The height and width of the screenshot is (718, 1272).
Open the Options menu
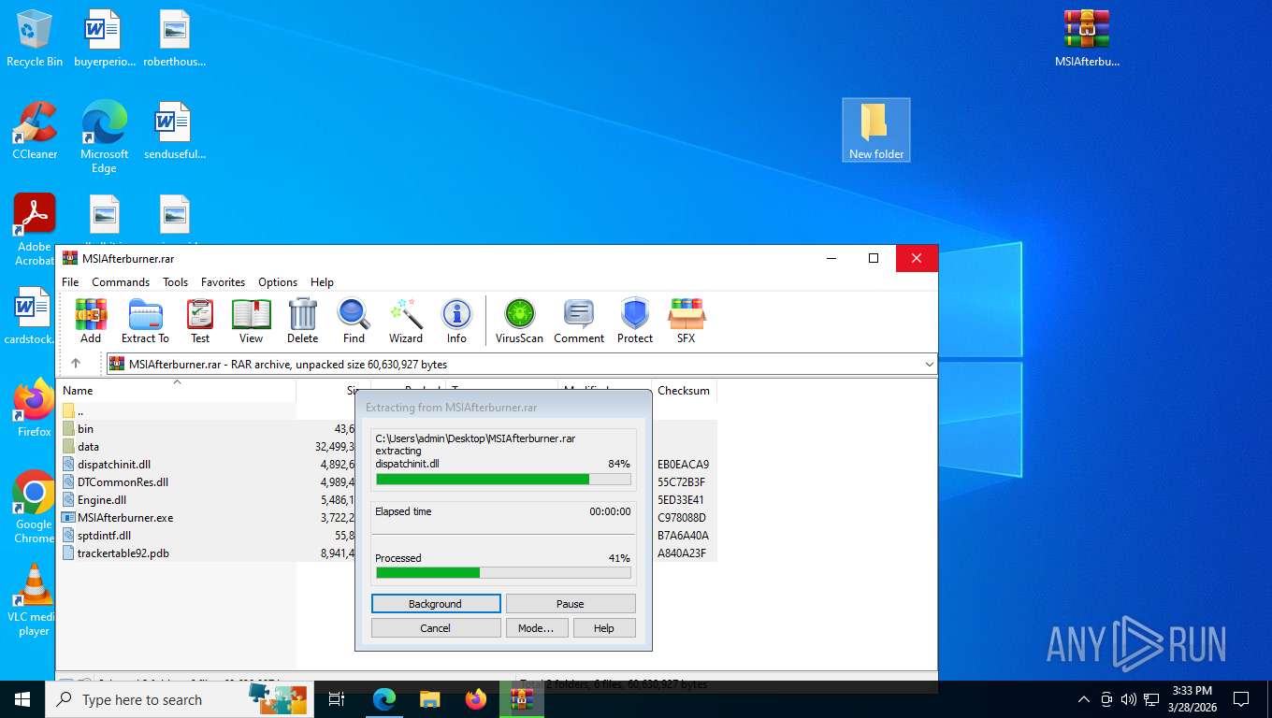pos(278,282)
